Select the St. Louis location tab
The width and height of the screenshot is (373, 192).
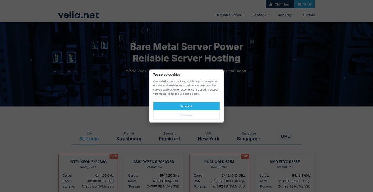89,136
